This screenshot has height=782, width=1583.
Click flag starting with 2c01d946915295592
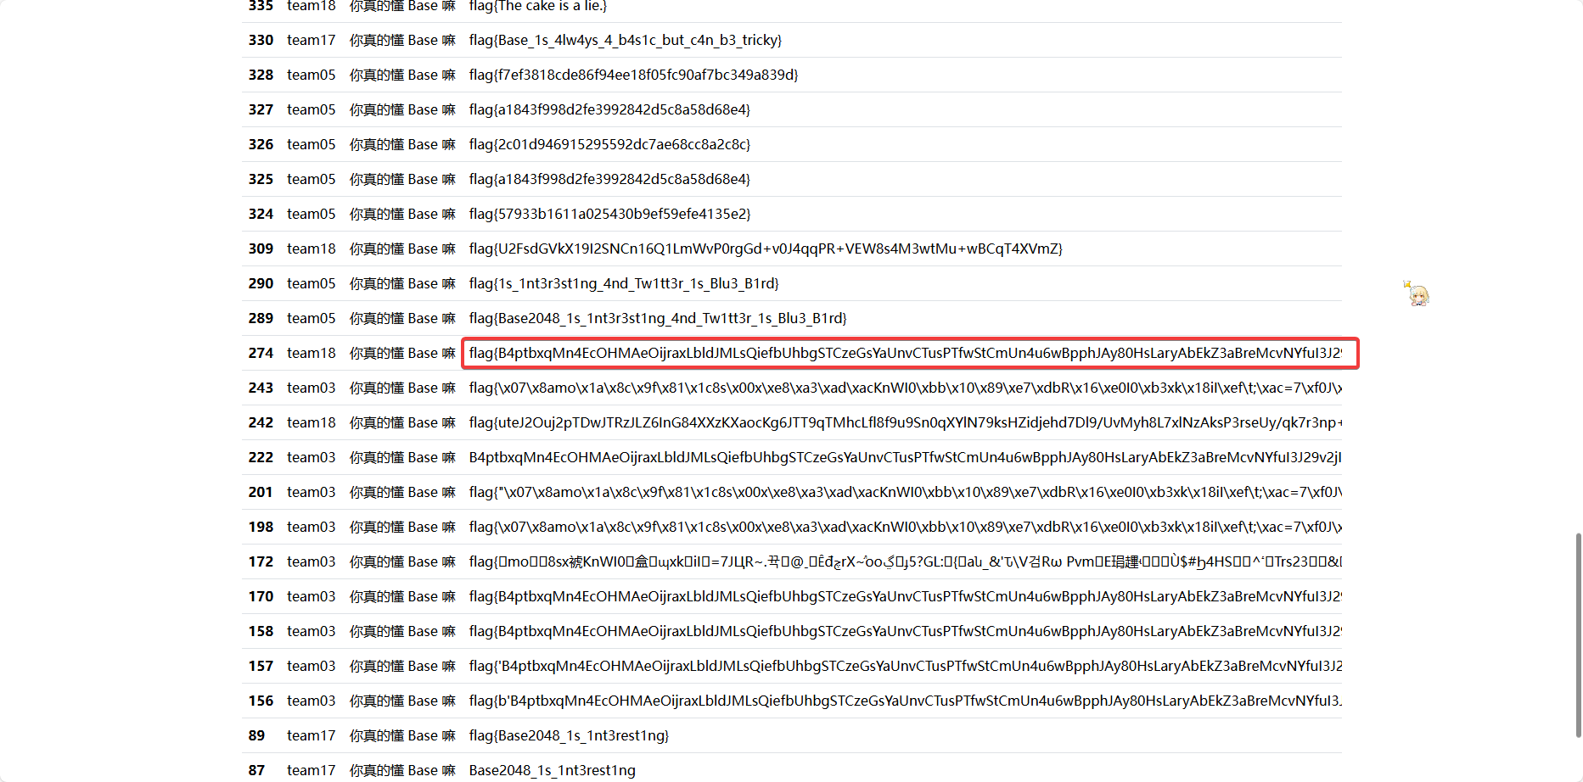click(x=609, y=144)
